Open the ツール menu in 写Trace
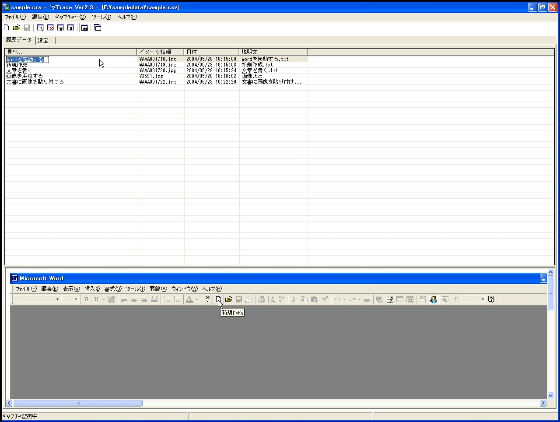Image resolution: width=560 pixels, height=422 pixels. click(101, 17)
